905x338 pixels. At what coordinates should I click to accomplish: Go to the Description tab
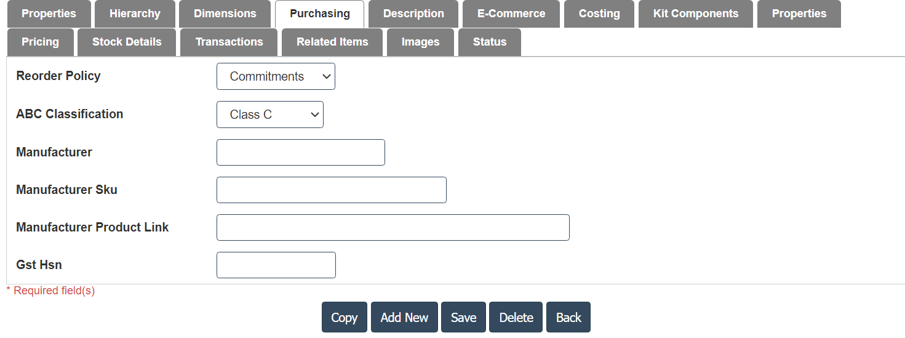413,14
